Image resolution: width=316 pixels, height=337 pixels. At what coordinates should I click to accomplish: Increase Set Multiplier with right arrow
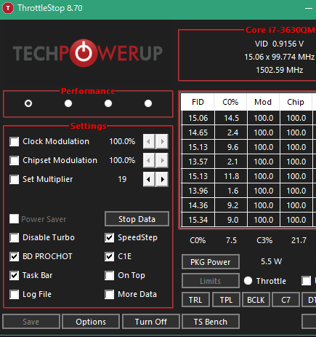click(x=162, y=179)
